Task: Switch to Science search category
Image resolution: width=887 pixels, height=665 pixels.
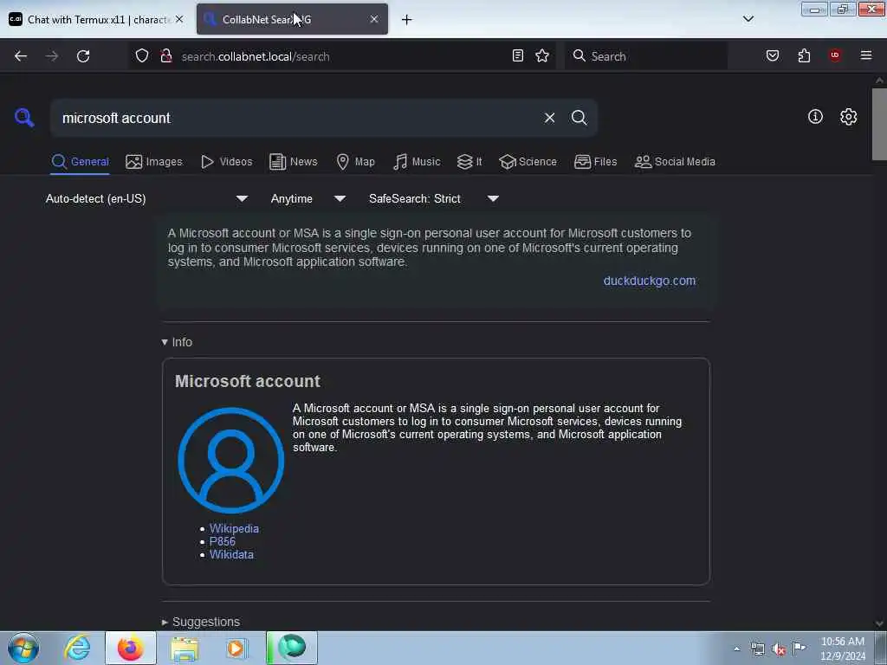Action: pos(528,162)
